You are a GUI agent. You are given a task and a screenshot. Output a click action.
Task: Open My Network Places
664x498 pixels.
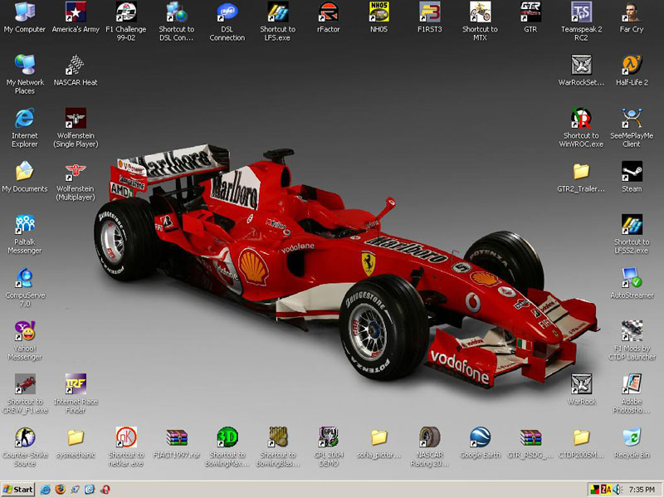coord(25,74)
